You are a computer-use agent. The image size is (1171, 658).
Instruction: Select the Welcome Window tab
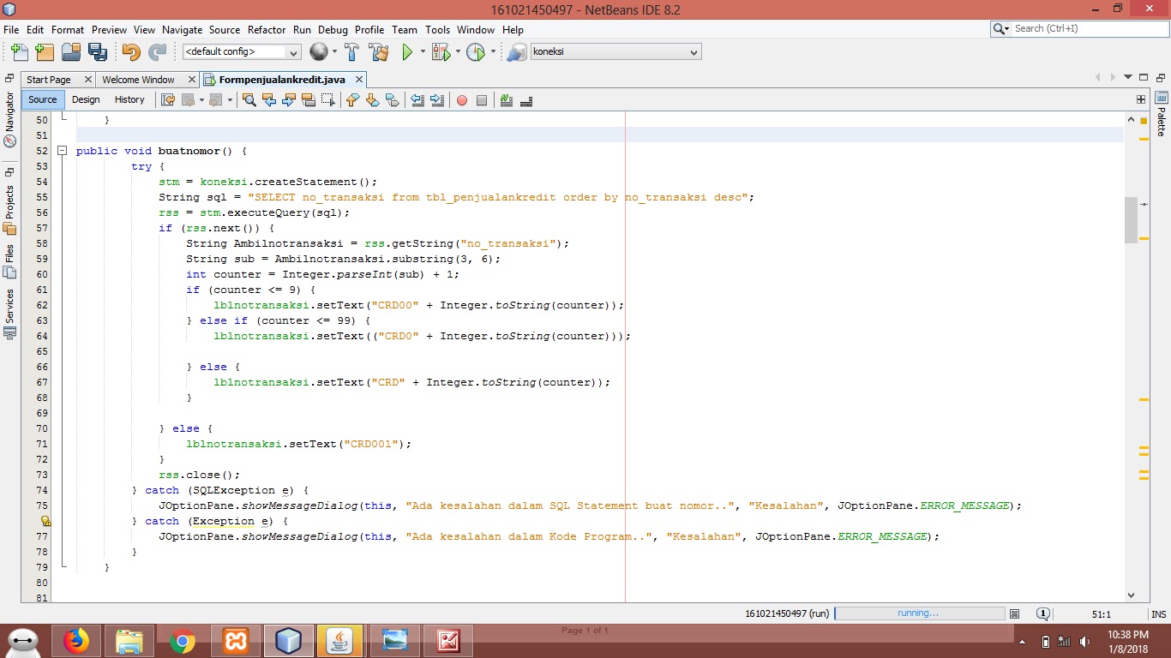tap(141, 78)
